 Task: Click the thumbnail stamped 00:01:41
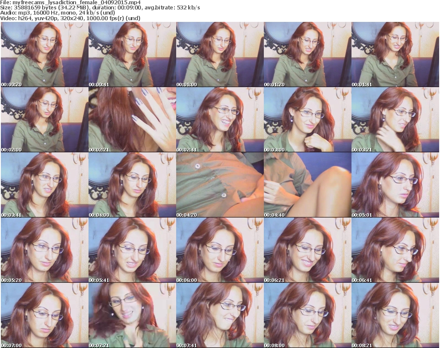pos(395,54)
